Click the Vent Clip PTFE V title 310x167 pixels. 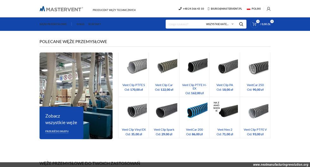[x=255, y=130]
